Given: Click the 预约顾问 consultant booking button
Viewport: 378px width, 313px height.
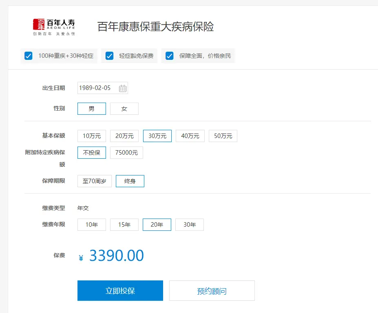Looking at the screenshot, I should coord(212,290).
